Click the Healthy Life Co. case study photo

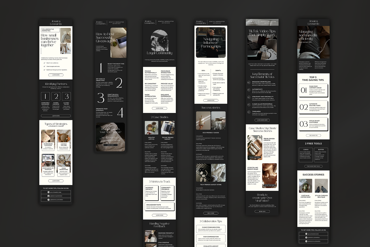pyautogui.click(x=151, y=128)
